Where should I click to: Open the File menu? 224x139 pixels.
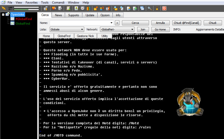pyautogui.click(x=10, y=3)
